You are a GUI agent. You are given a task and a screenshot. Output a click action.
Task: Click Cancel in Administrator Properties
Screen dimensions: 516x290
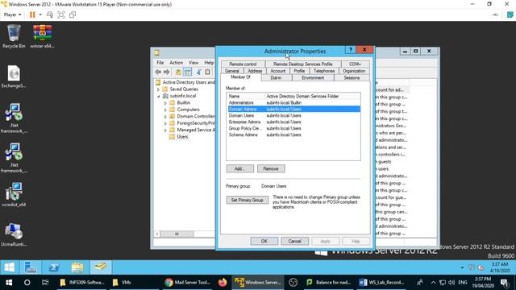294,241
